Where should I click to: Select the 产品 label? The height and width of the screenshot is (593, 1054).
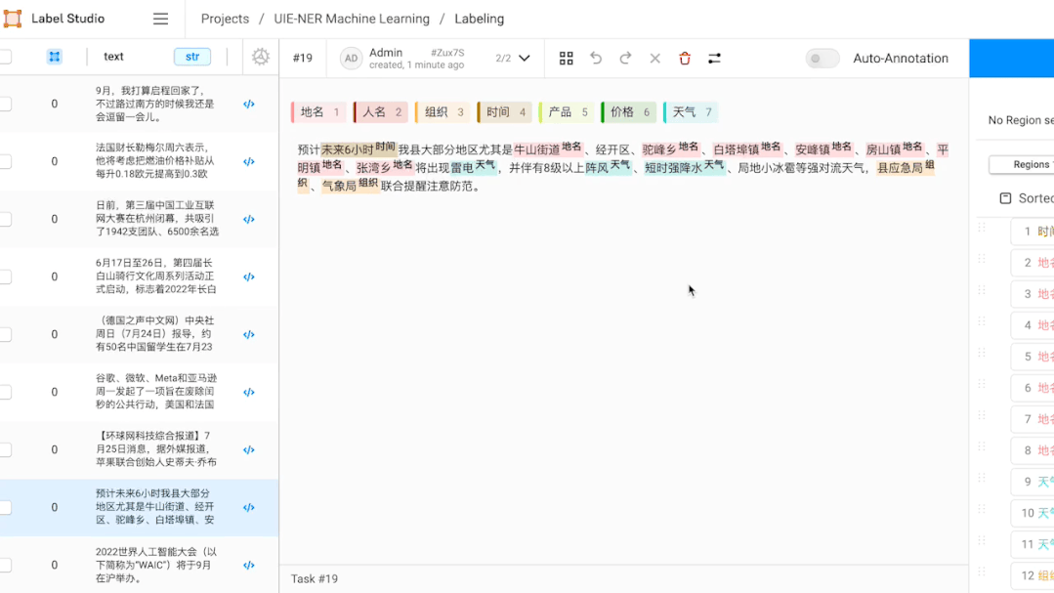(566, 112)
